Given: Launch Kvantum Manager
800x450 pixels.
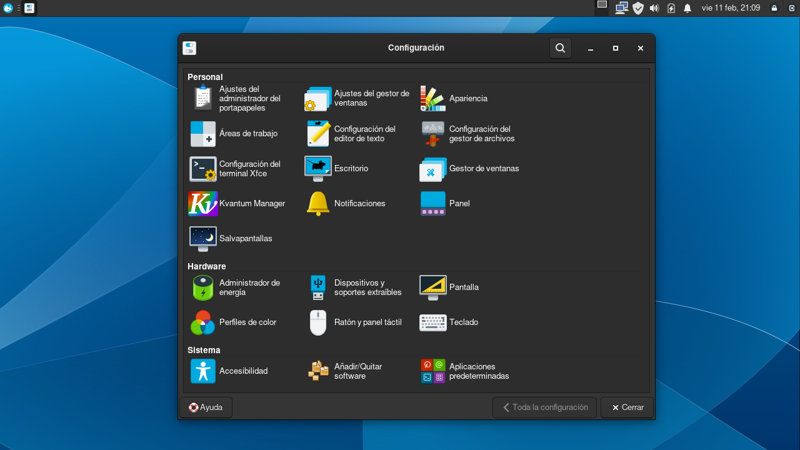Looking at the screenshot, I should point(237,203).
